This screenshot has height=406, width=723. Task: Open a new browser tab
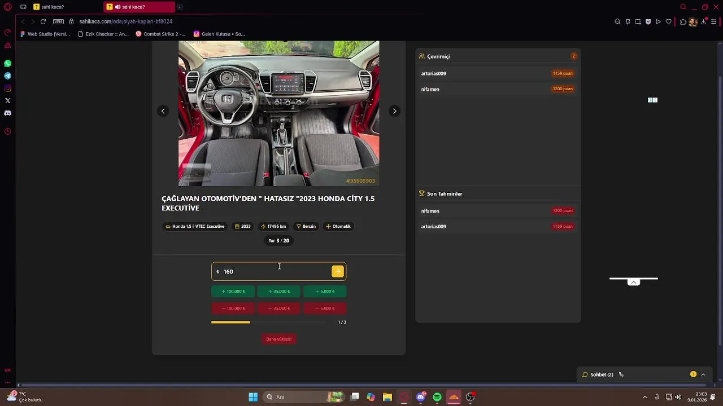(x=180, y=7)
